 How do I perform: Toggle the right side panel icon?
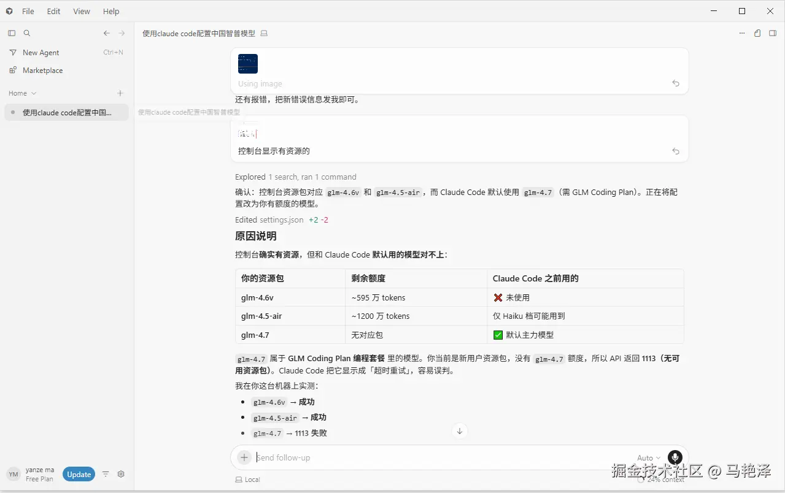pyautogui.click(x=773, y=33)
